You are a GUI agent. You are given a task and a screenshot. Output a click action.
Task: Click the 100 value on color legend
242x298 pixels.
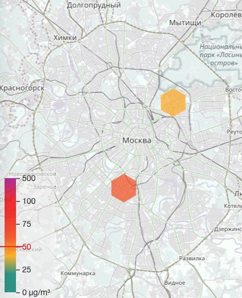click(x=29, y=201)
